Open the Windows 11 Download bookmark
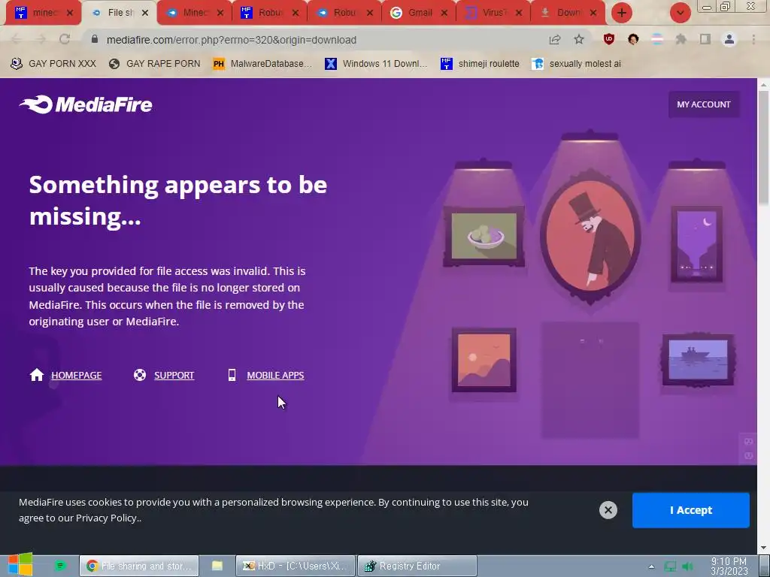The height and width of the screenshot is (577, 770). [x=376, y=64]
